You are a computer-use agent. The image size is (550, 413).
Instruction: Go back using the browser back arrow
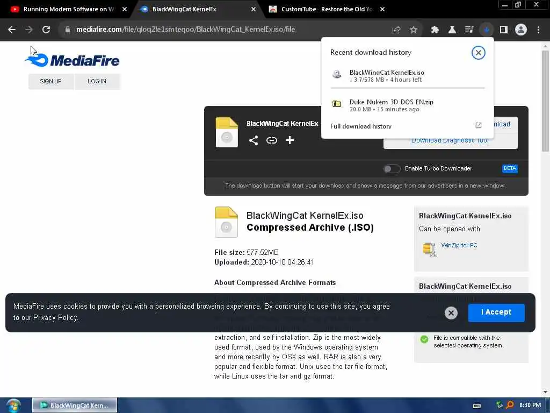(x=12, y=30)
